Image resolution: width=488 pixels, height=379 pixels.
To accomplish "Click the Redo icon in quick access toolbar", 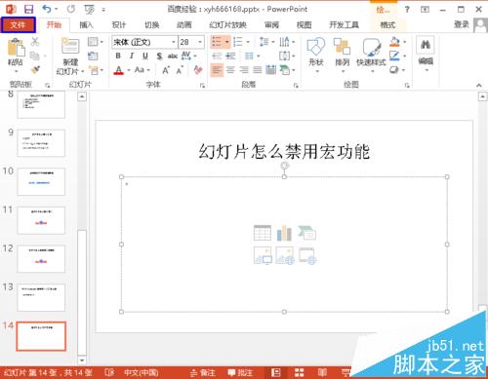I will (x=71, y=9).
